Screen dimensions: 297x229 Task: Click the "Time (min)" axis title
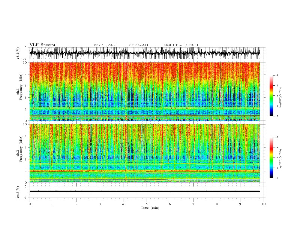pos(150,208)
